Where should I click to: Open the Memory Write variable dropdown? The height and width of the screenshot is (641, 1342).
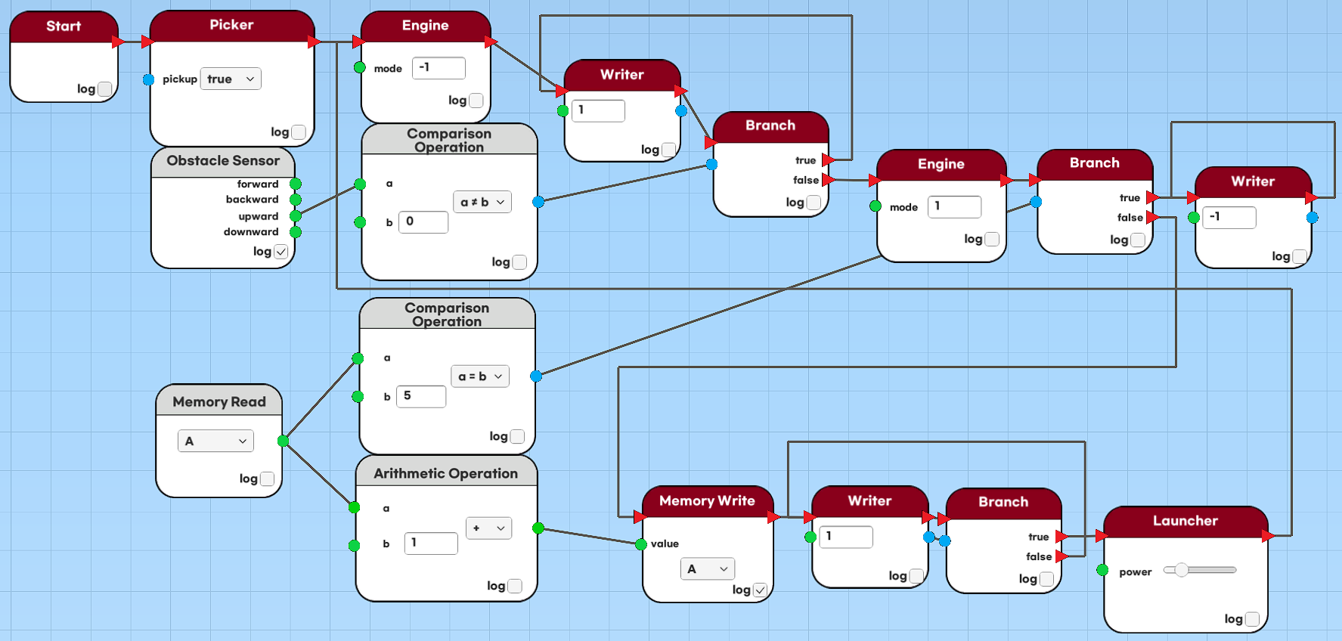coord(707,568)
